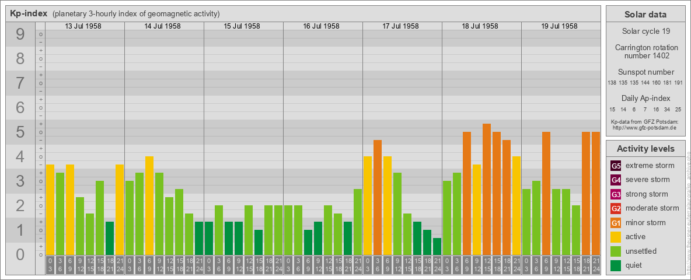Click the tallest orange bar on 18 Jul 12-15
Viewport: 691px width, 280px height.
[x=487, y=189]
